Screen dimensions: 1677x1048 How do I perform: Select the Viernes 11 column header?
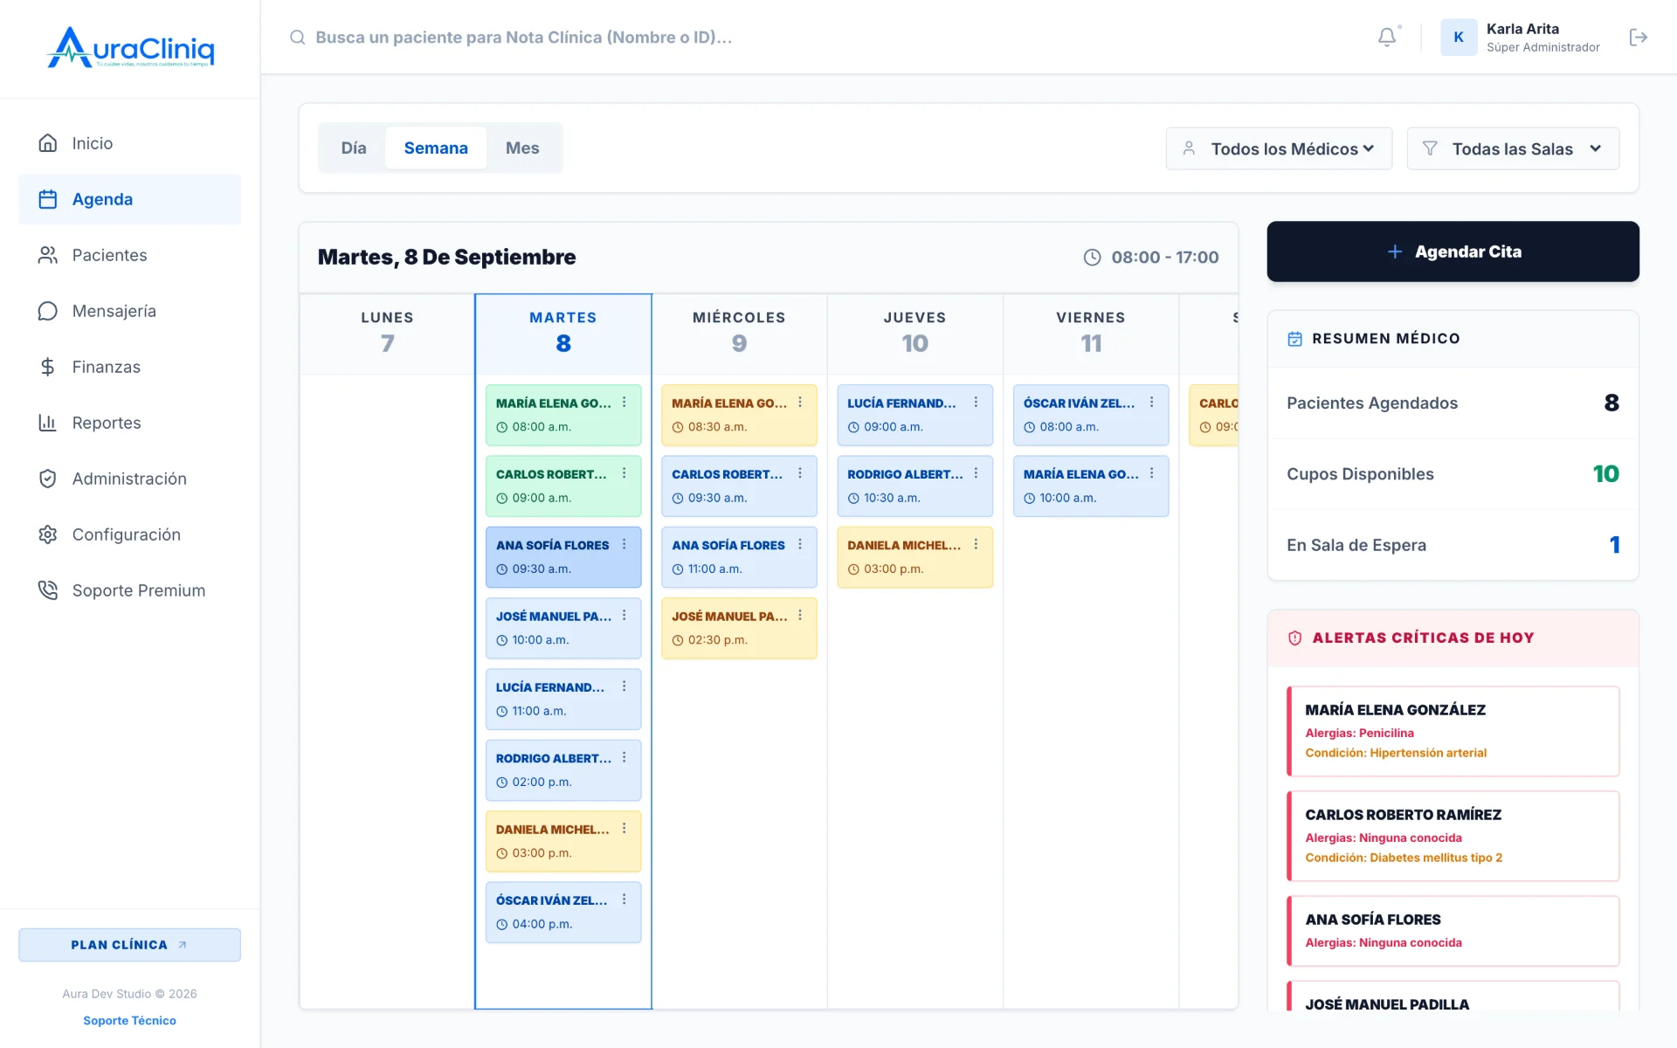(x=1091, y=333)
